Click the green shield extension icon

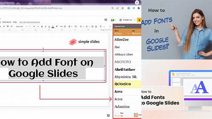[x=129, y=8]
